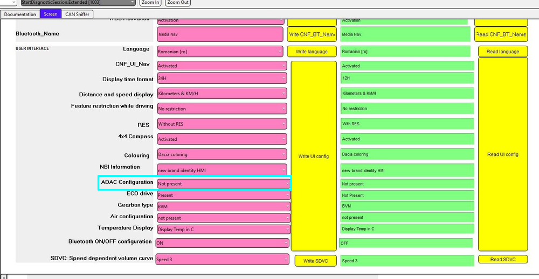The width and height of the screenshot is (539, 279).
Task: Expand the Display time format dropdown
Action: [222, 78]
